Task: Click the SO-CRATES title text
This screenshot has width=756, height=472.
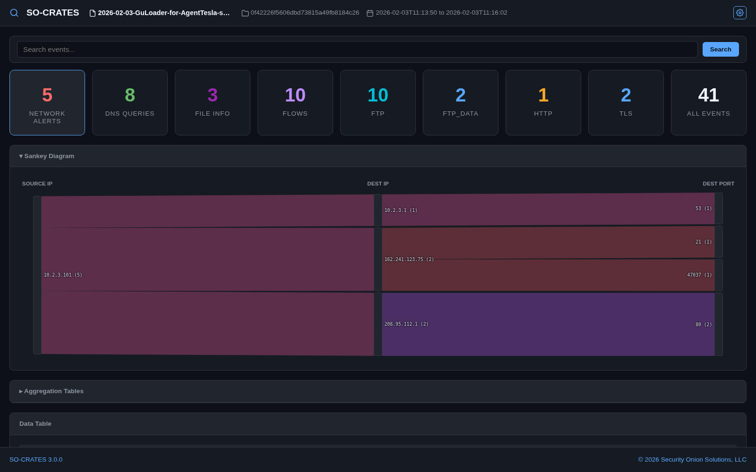Action: [53, 13]
